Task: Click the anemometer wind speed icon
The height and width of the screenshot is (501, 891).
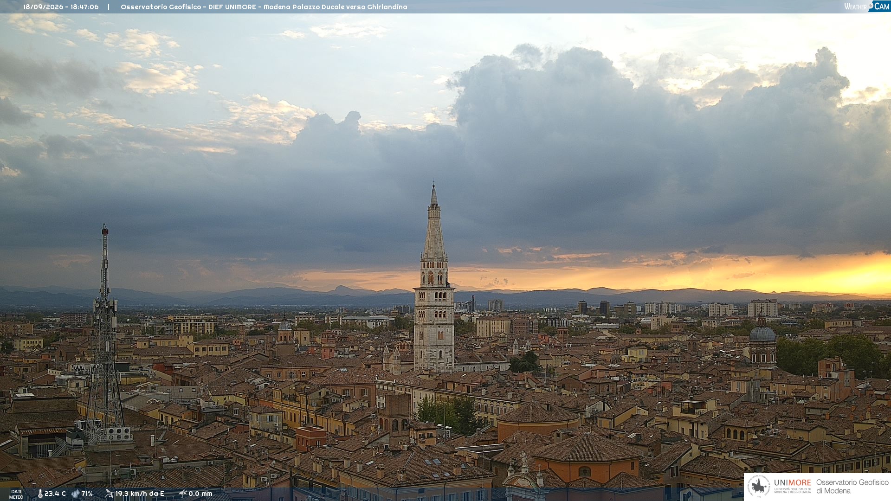Action: click(x=109, y=494)
